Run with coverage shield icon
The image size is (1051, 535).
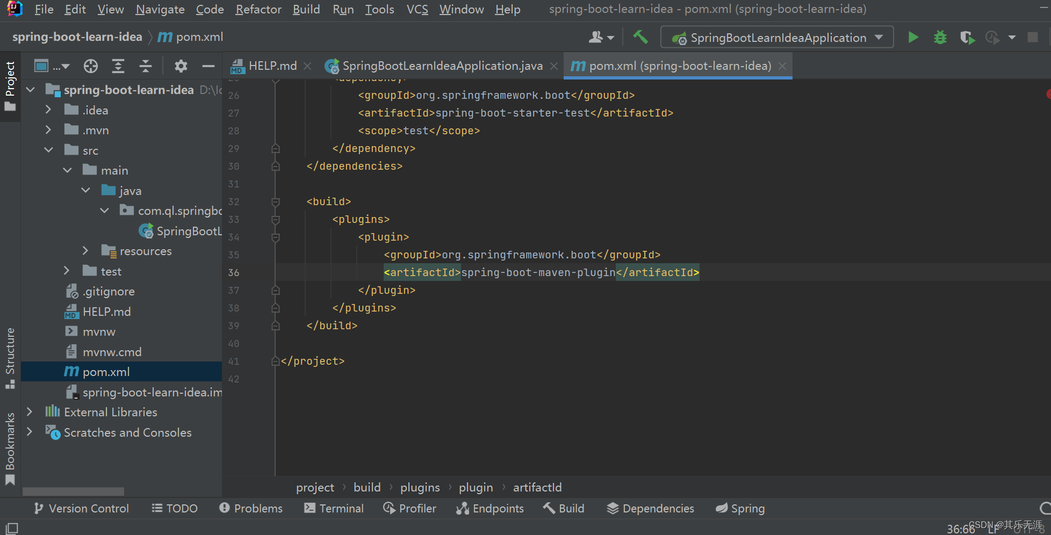tap(967, 38)
